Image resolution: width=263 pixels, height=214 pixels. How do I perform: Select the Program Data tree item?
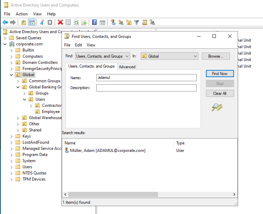[x=35, y=155]
